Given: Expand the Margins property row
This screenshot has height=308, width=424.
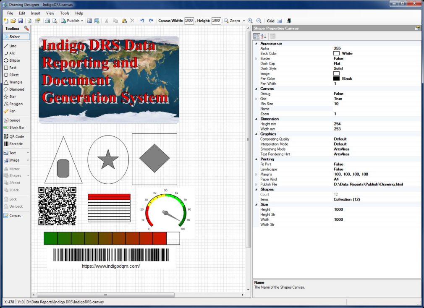Looking at the screenshot, I should (x=256, y=174).
